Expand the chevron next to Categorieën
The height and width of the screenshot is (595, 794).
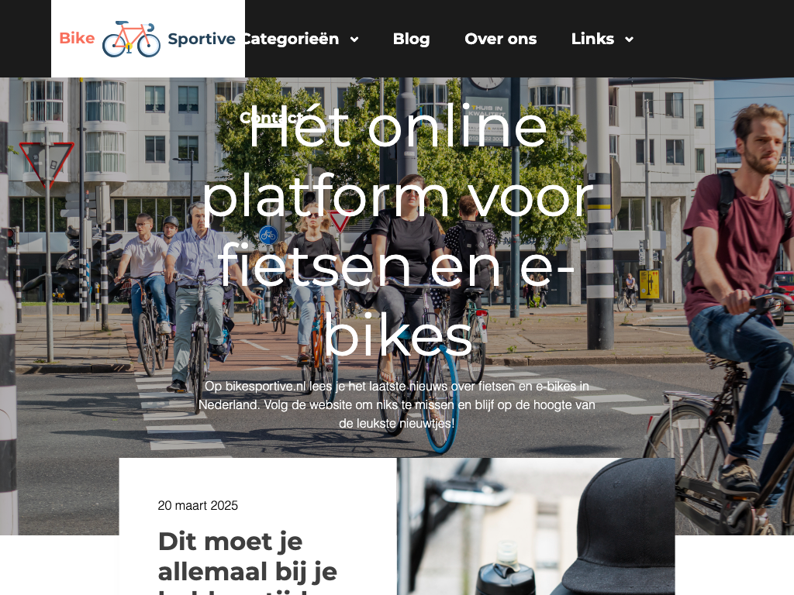click(354, 40)
